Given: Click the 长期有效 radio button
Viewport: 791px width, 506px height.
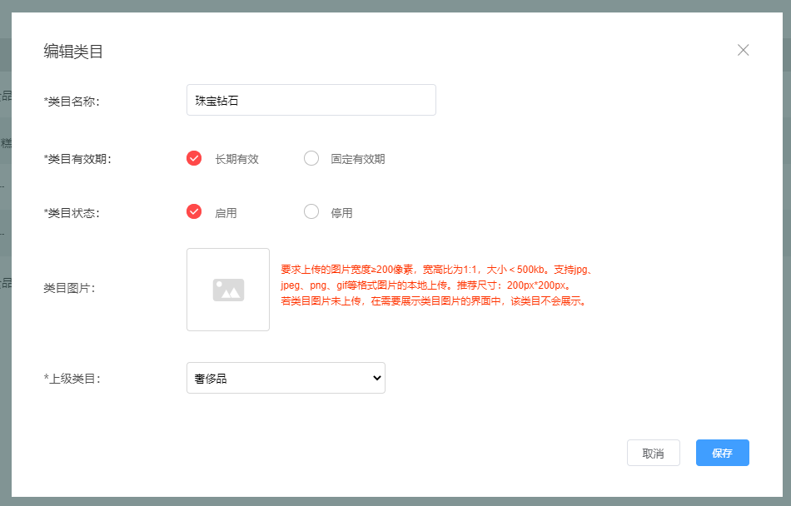Looking at the screenshot, I should [193, 158].
